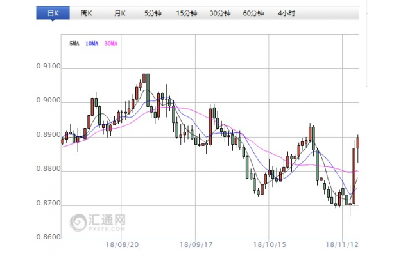Click the blue 10MA legend label
The height and width of the screenshot is (256, 394).
(92, 44)
